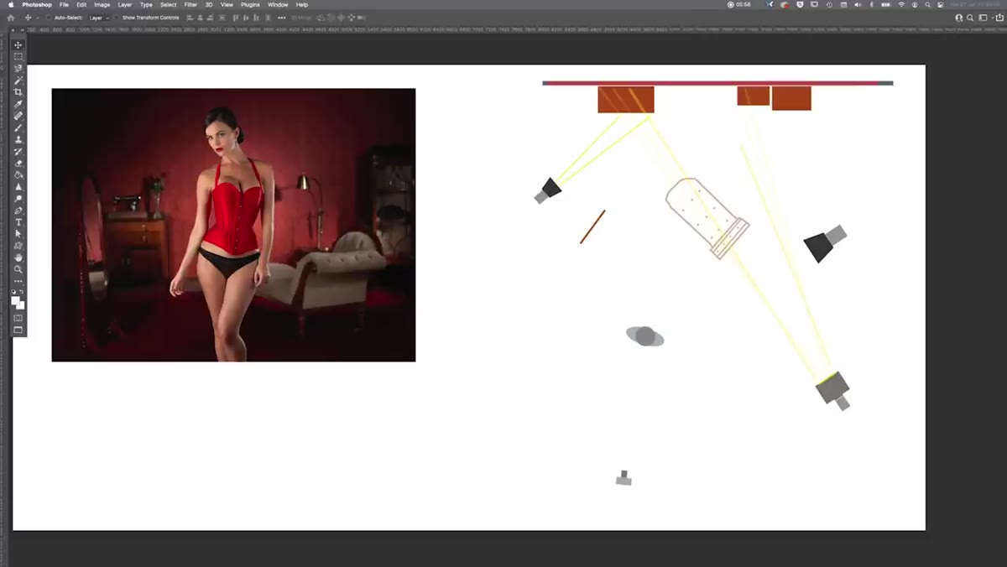This screenshot has width=1007, height=567.
Task: Click the Wi-Fi icon in menu bar
Action: [901, 5]
